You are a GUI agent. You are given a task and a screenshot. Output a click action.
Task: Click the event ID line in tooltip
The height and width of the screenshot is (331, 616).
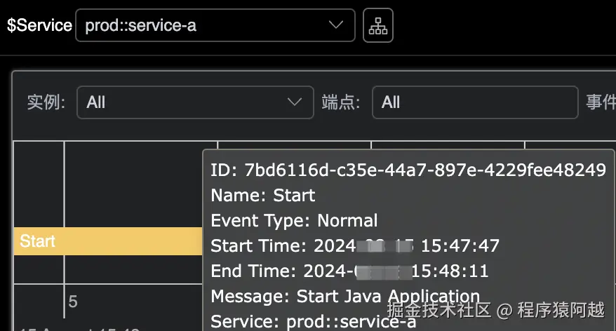point(408,170)
